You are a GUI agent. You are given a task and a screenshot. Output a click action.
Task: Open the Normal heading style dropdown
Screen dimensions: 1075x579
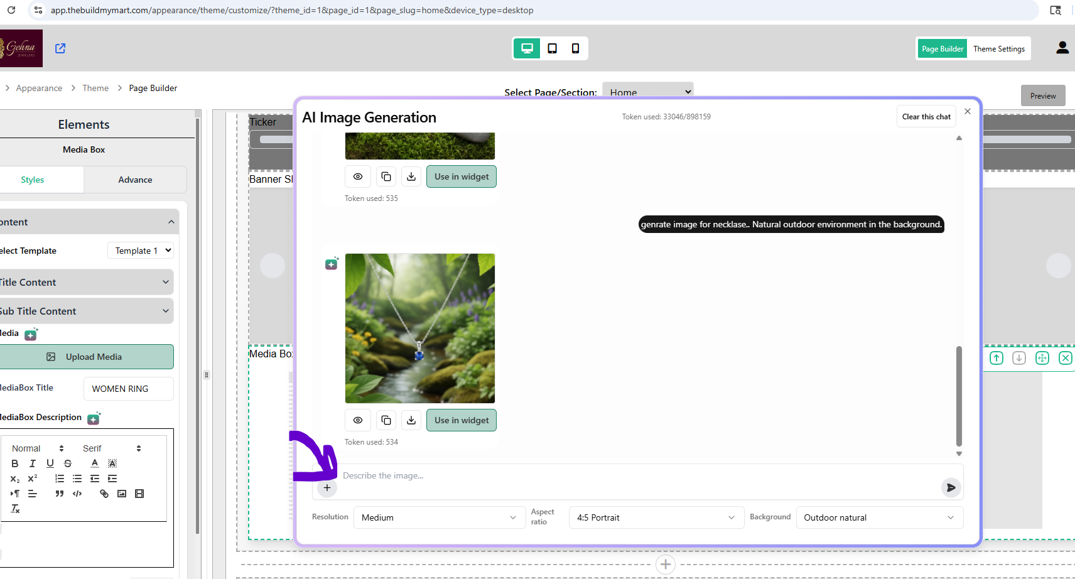tap(38, 448)
